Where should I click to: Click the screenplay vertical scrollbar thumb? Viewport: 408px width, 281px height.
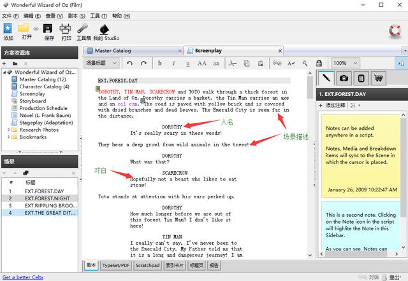click(x=310, y=88)
